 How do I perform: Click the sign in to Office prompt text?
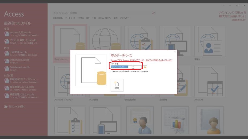(232, 14)
